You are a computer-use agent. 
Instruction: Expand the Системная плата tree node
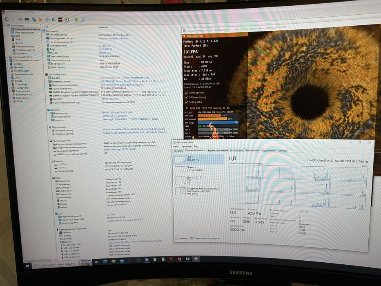point(7,57)
